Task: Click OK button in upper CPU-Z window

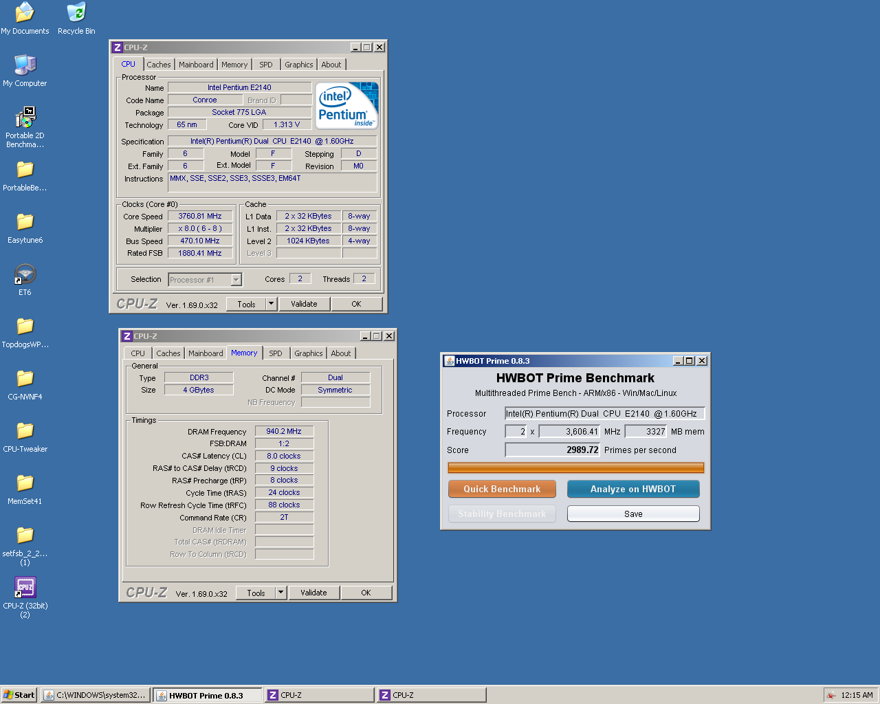Action: click(357, 304)
